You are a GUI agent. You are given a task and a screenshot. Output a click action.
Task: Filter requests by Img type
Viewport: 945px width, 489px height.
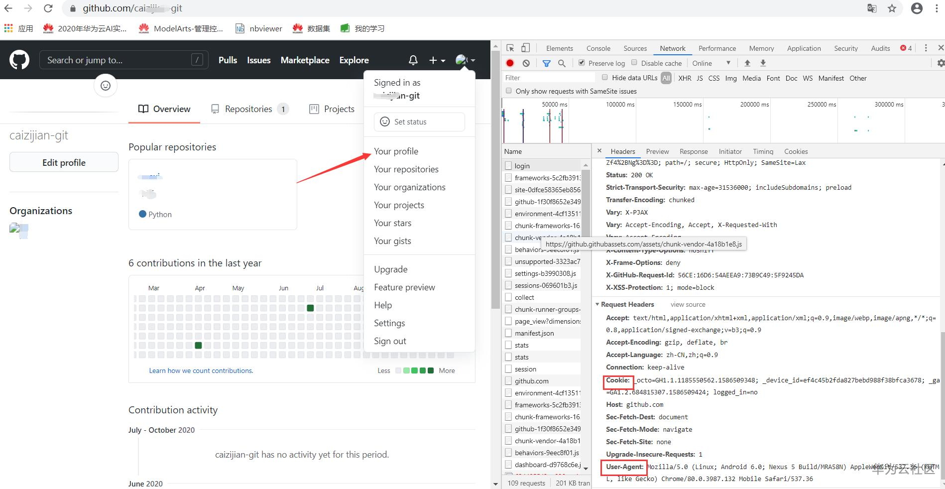pos(730,78)
